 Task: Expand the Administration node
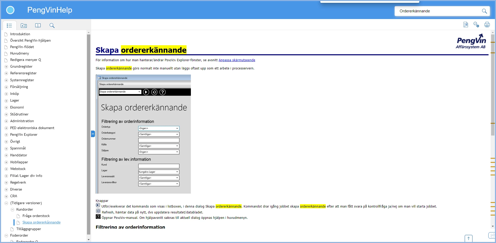click(6, 121)
